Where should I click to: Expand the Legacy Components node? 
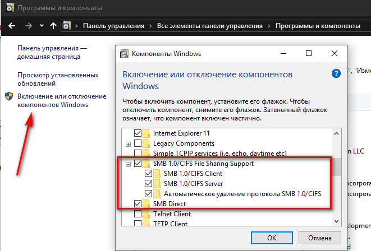128,144
